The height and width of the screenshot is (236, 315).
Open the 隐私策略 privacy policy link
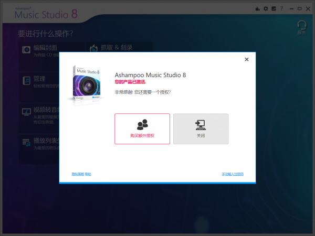[78, 174]
